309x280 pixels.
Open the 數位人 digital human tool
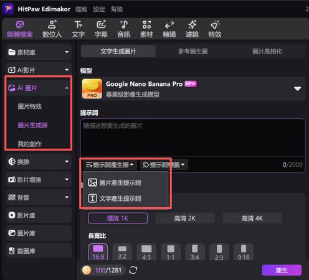point(52,29)
